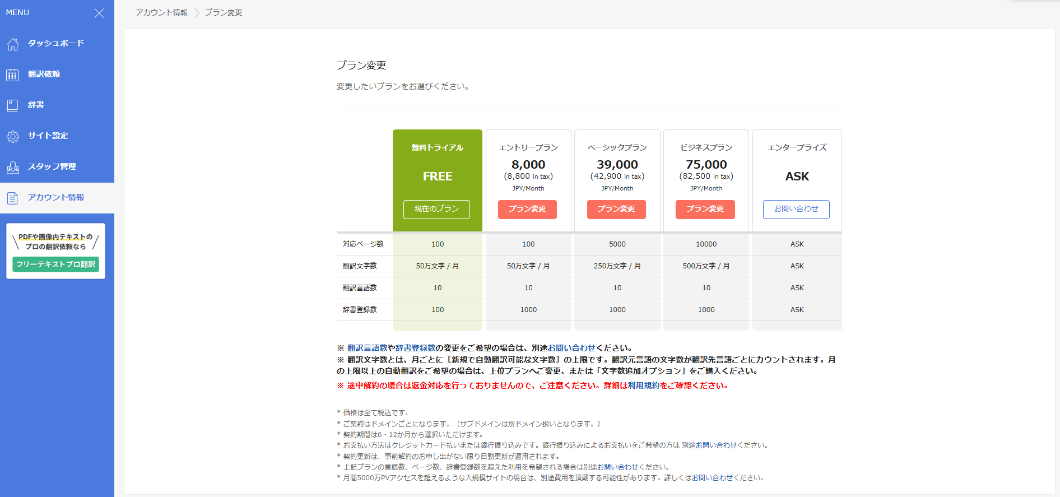The height and width of the screenshot is (497, 1060).
Task: Open 利用規約 link in red warning
Action: [644, 385]
